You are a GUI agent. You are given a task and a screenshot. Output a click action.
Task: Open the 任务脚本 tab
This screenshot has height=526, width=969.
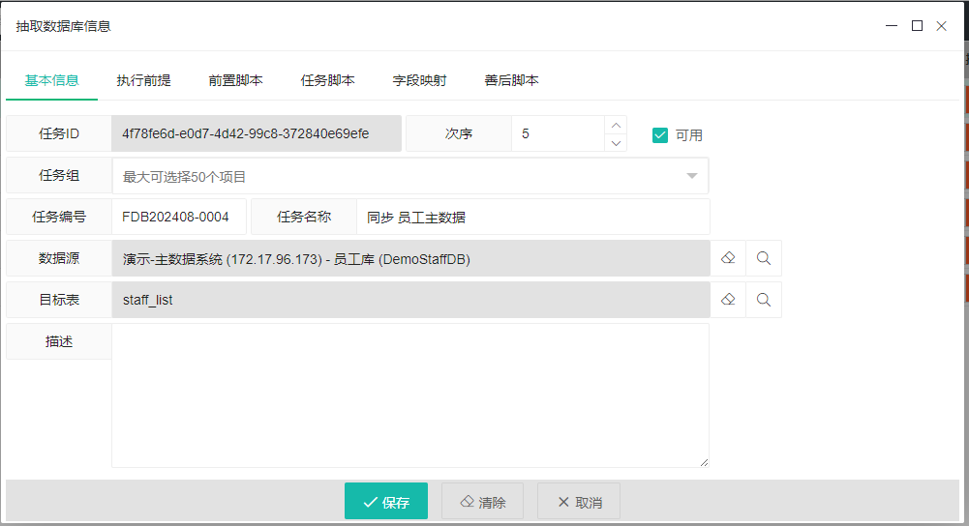(327, 80)
